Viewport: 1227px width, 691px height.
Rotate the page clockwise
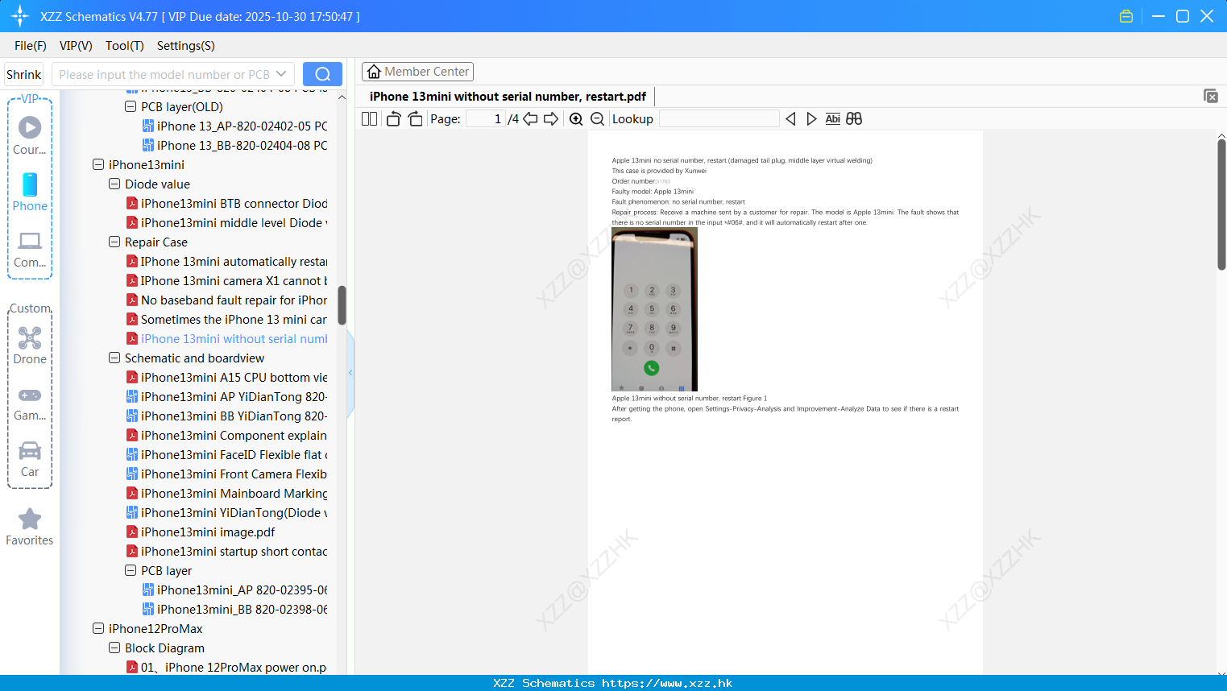pos(415,119)
